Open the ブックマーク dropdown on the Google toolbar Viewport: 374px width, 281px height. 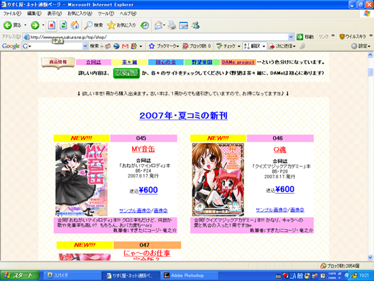point(164,46)
